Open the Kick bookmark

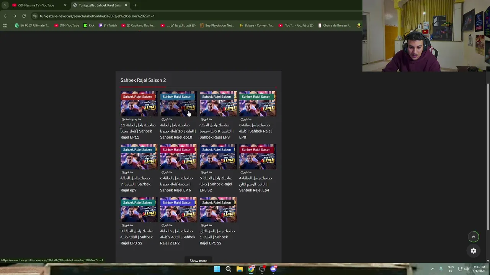(x=89, y=26)
